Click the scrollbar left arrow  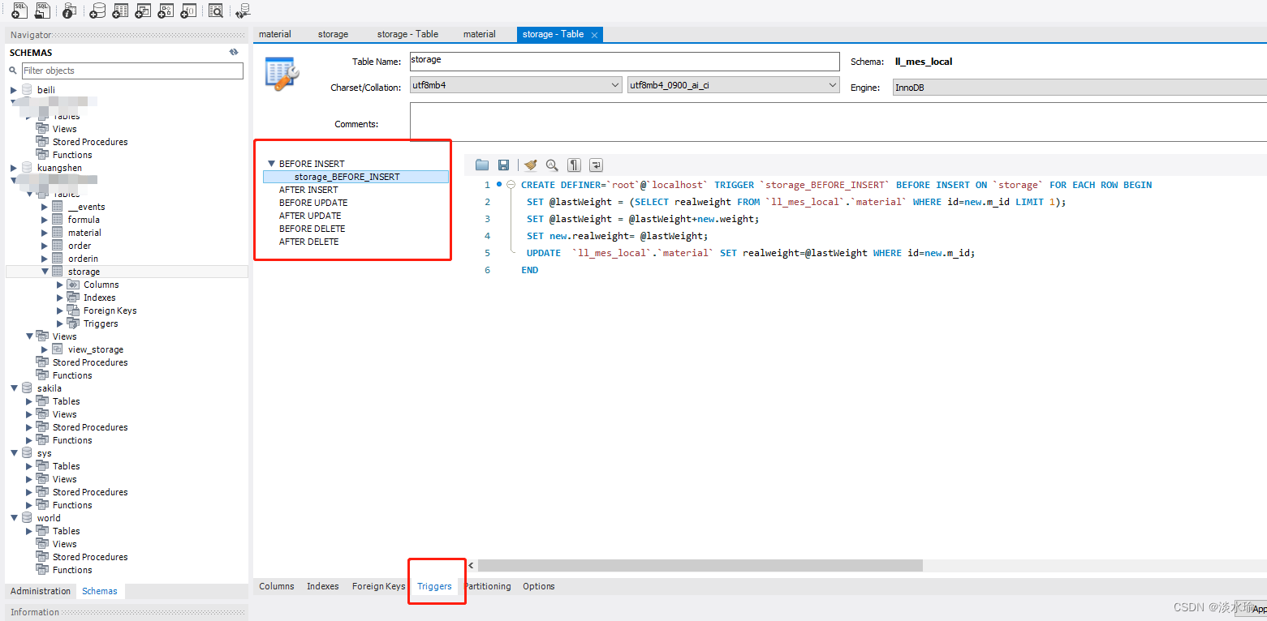click(x=471, y=565)
